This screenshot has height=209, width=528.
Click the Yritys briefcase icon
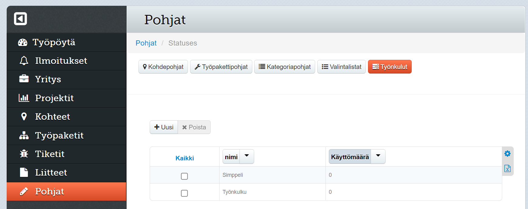point(24,79)
